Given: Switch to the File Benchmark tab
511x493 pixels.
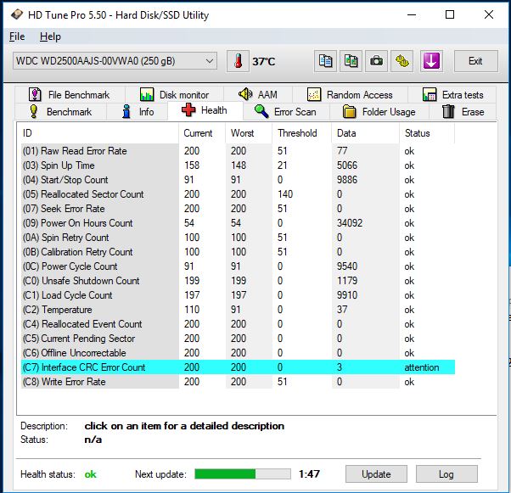Looking at the screenshot, I should pos(69,95).
